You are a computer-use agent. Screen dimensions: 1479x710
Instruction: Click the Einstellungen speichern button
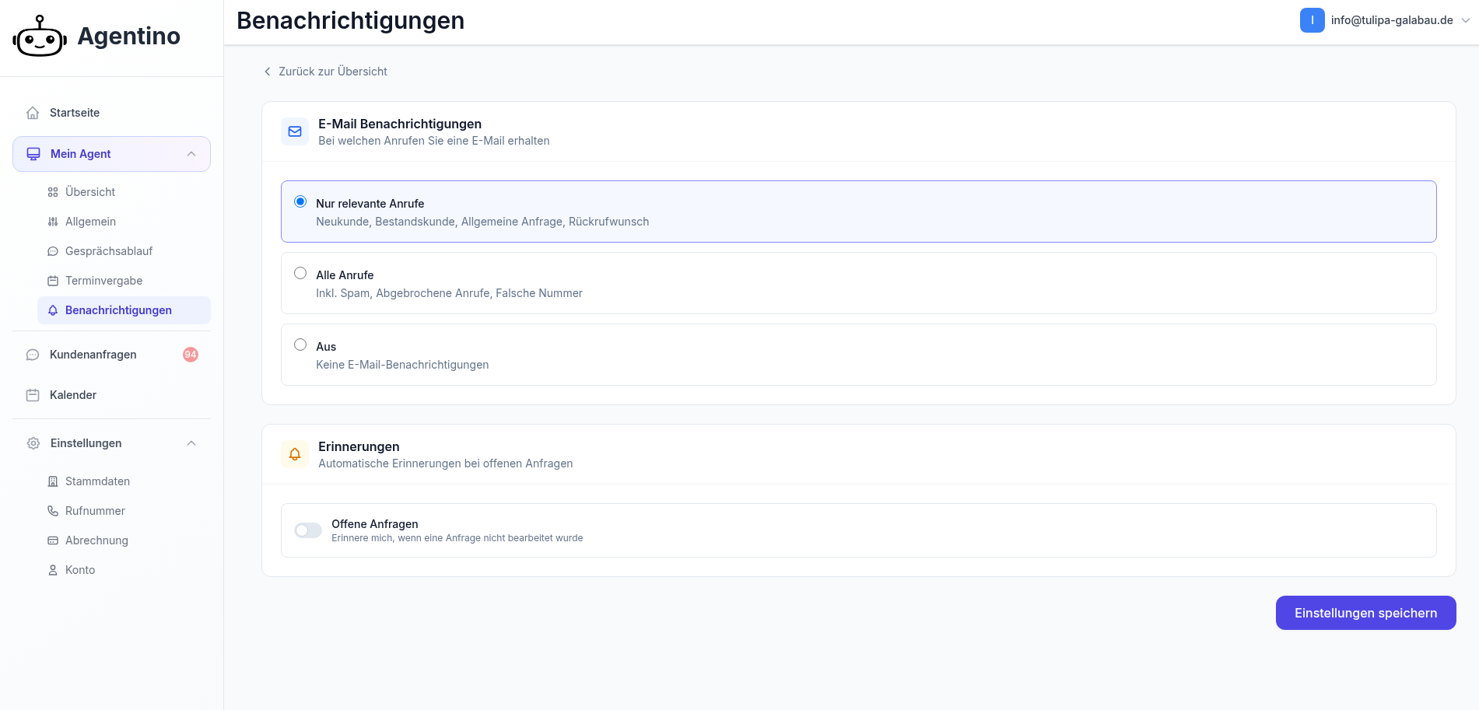1365,613
